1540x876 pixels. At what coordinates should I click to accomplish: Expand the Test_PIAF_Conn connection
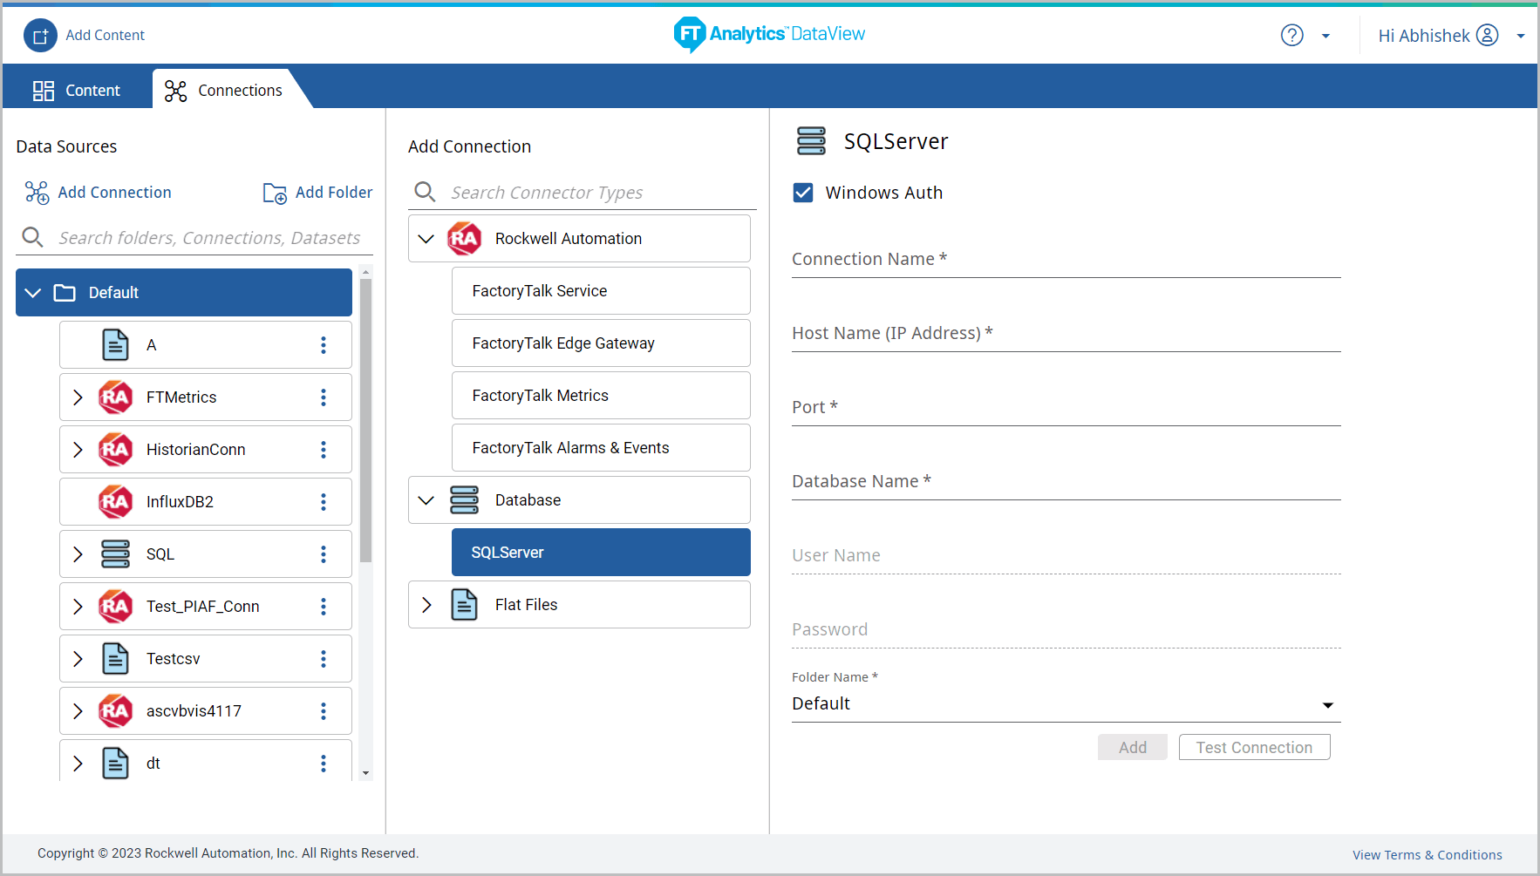pyautogui.click(x=78, y=607)
